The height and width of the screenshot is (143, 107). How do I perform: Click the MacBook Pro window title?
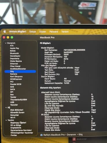click(x=47, y=37)
